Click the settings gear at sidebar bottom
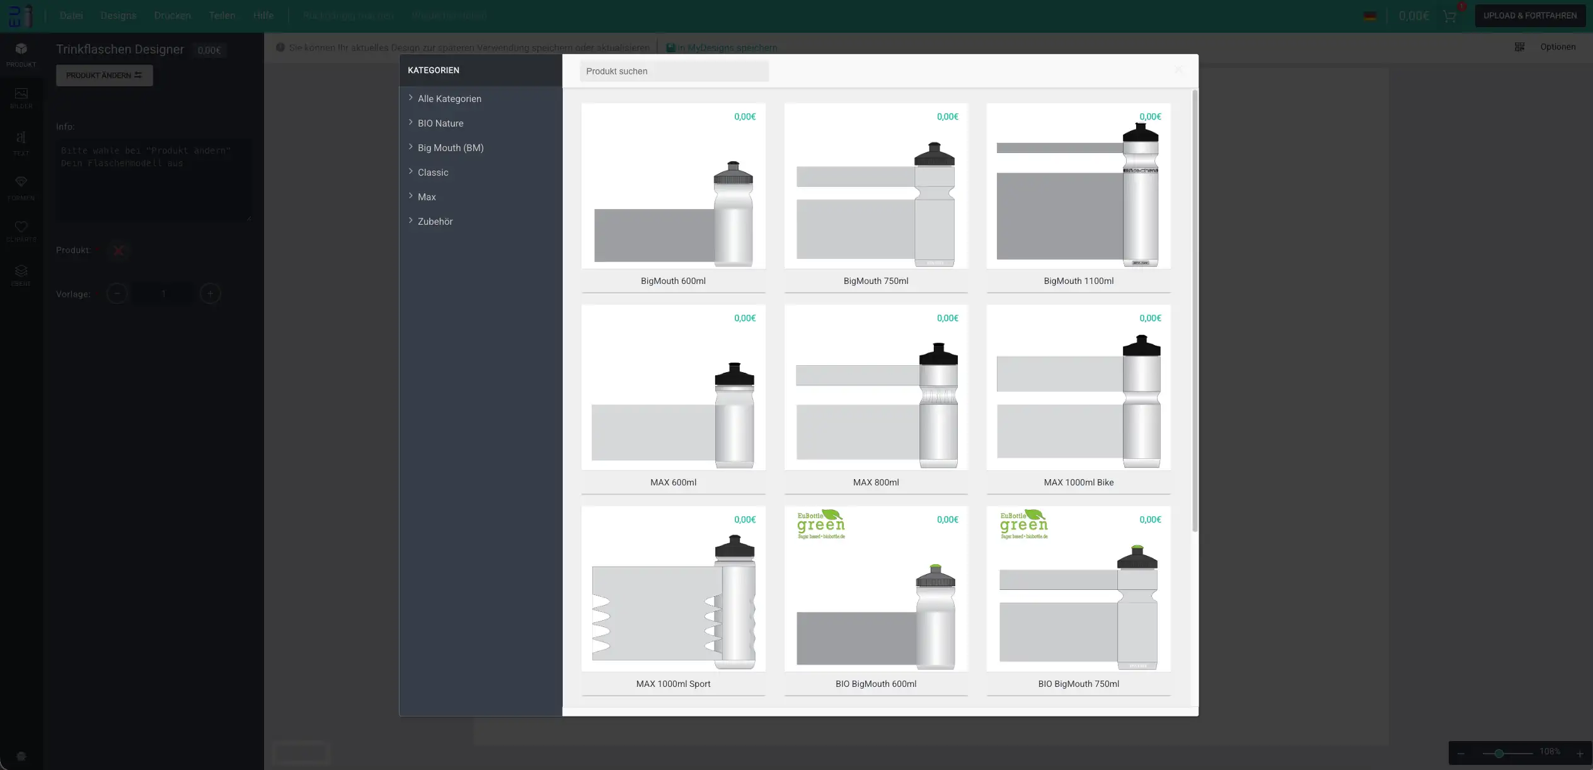Viewport: 1593px width, 770px height. [21, 756]
